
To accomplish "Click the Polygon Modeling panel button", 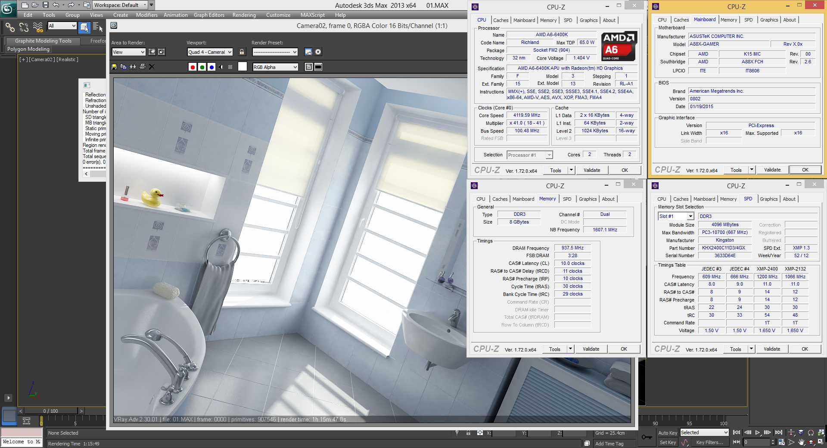I will click(28, 49).
